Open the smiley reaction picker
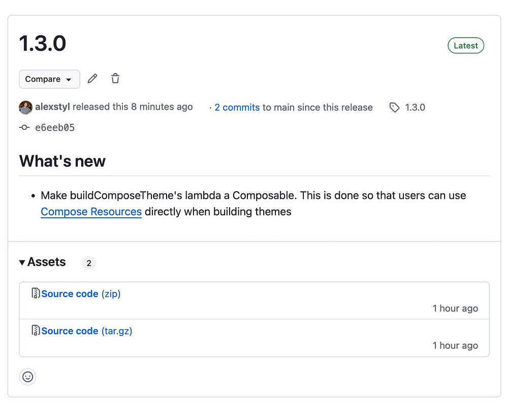The image size is (508, 407). [x=28, y=377]
